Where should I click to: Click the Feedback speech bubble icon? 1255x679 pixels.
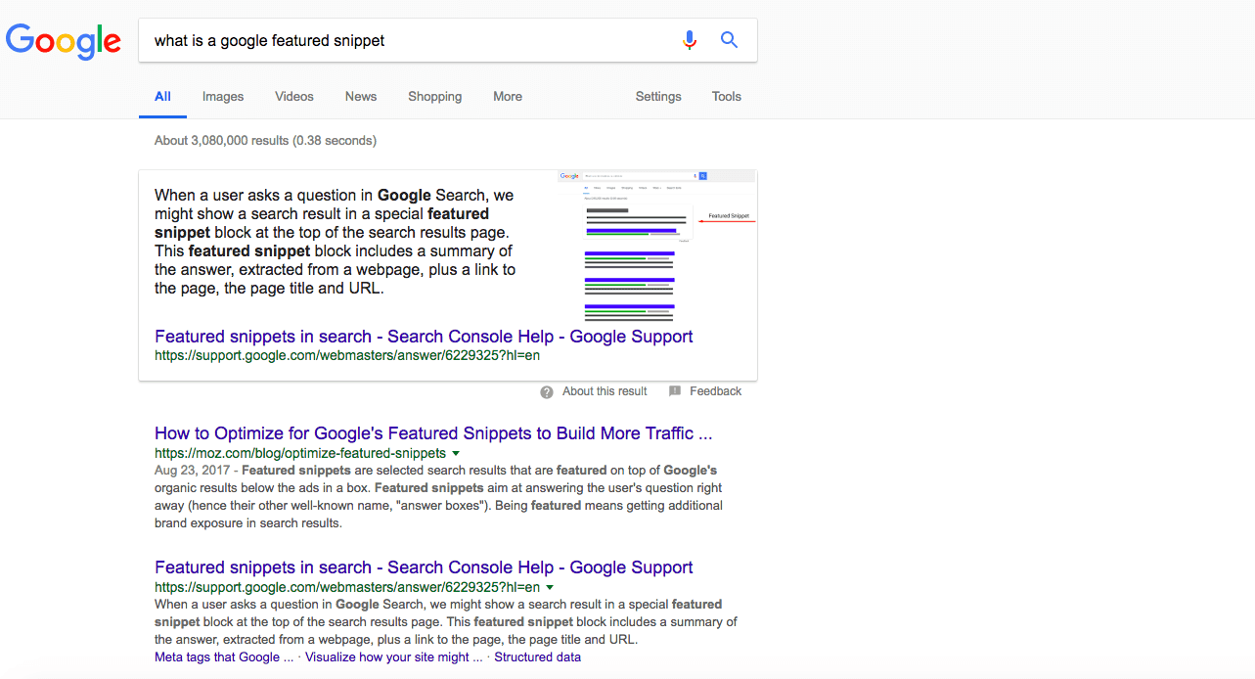(x=675, y=391)
